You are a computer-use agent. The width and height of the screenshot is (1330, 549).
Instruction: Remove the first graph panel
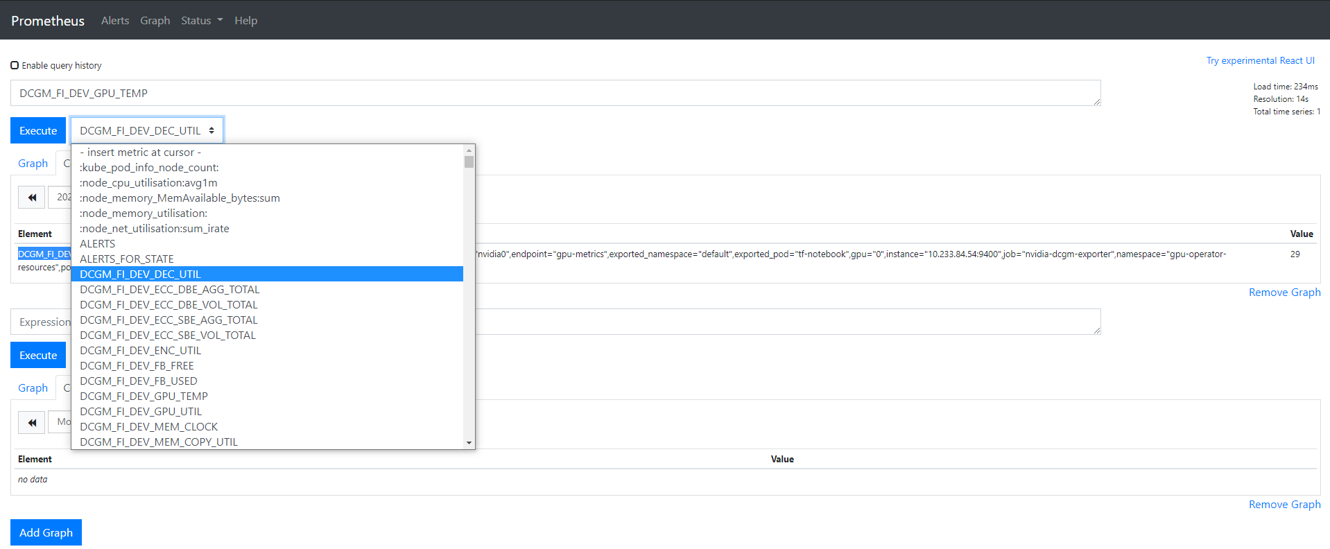1284,293
